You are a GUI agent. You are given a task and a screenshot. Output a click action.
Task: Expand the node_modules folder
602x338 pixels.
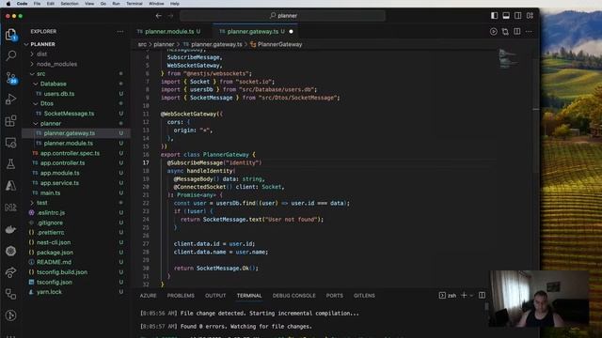pyautogui.click(x=56, y=64)
